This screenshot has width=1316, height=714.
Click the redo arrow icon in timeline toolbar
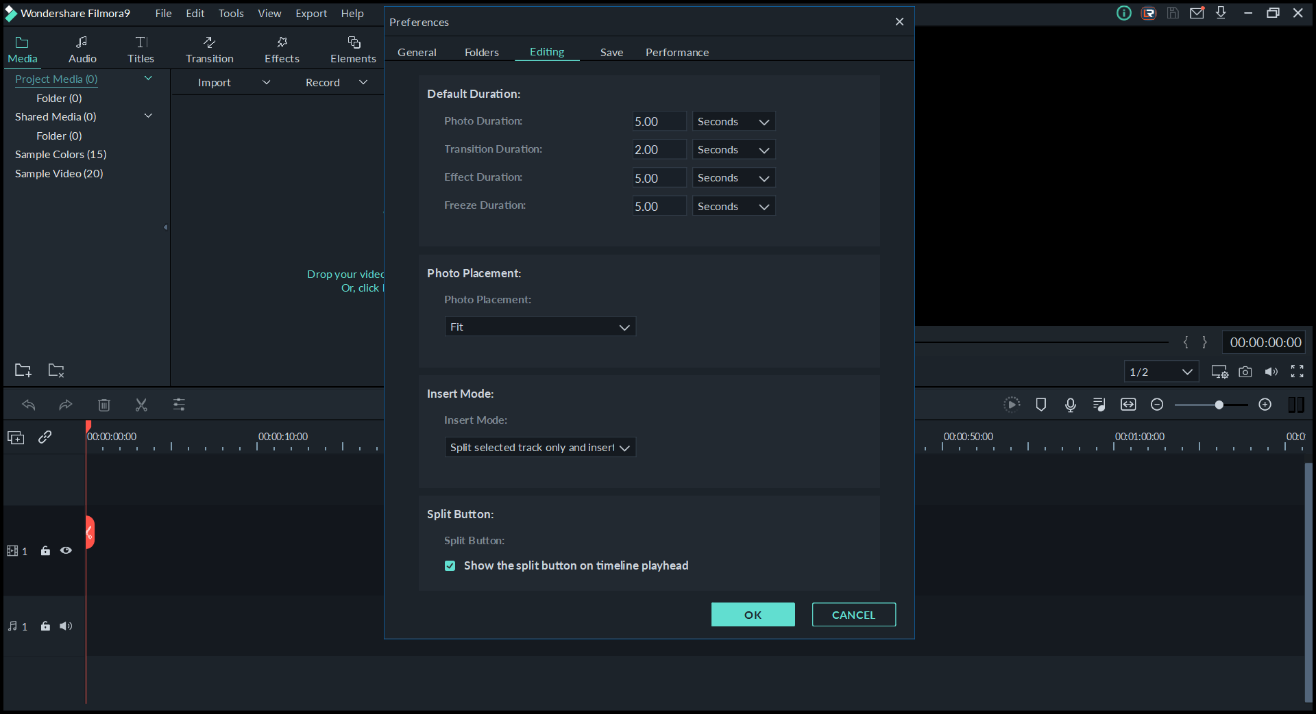(66, 405)
